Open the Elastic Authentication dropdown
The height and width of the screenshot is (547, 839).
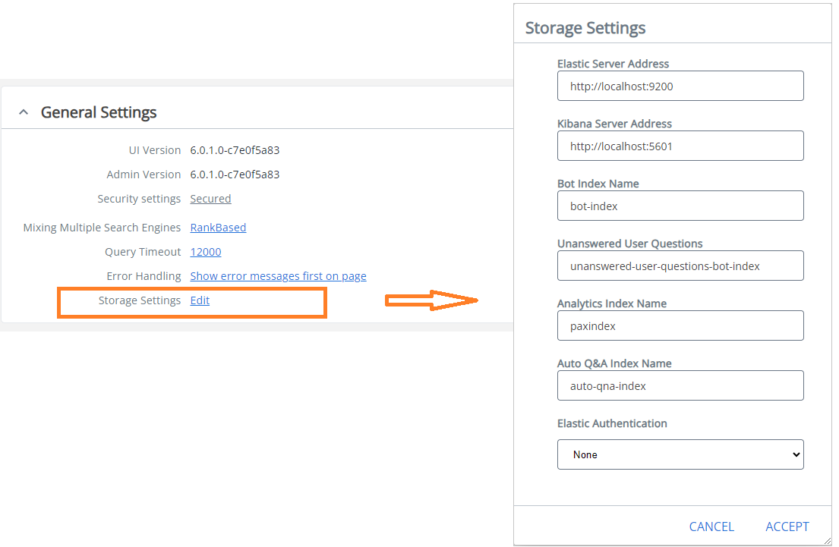(680, 454)
